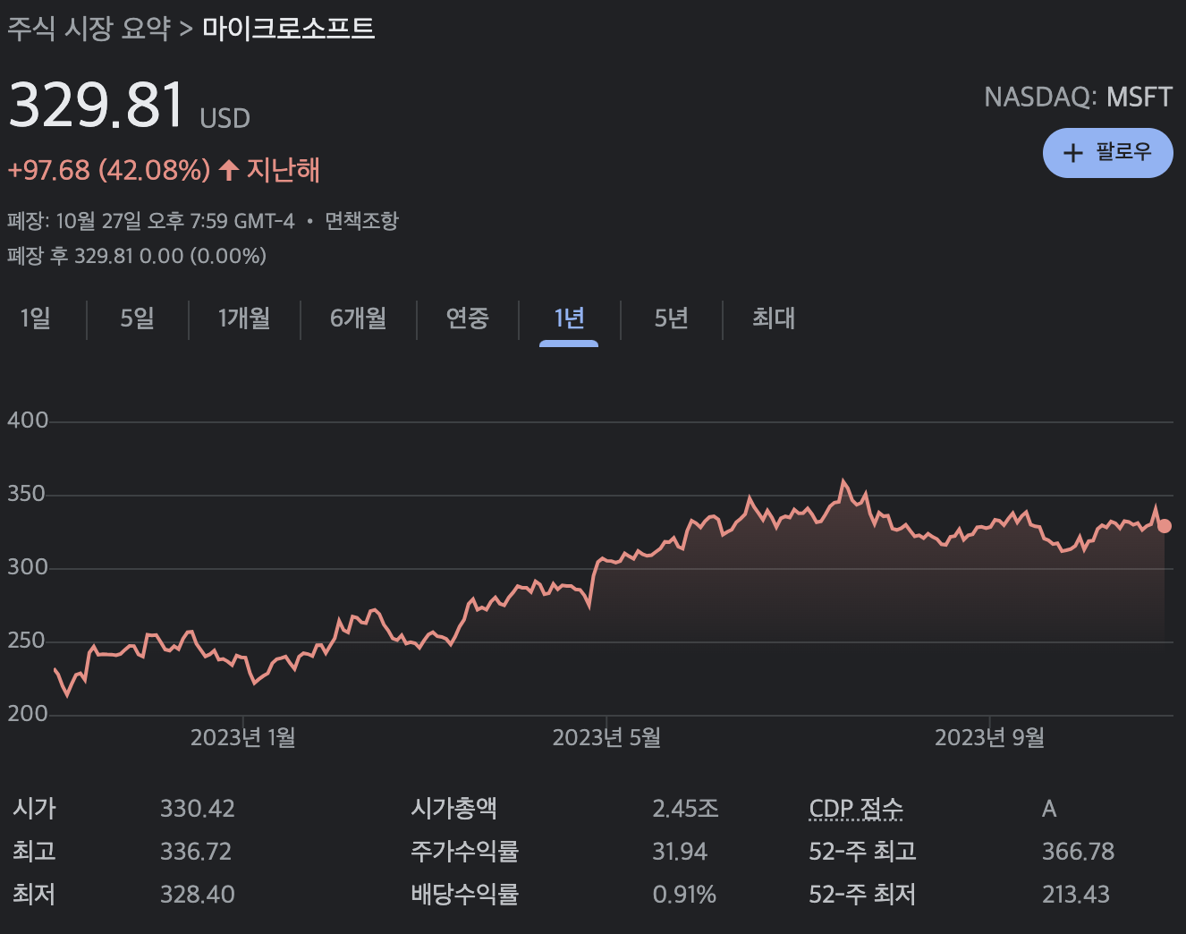Click the 200 y-axis label
Image resolution: width=1186 pixels, height=934 pixels.
pos(28,714)
